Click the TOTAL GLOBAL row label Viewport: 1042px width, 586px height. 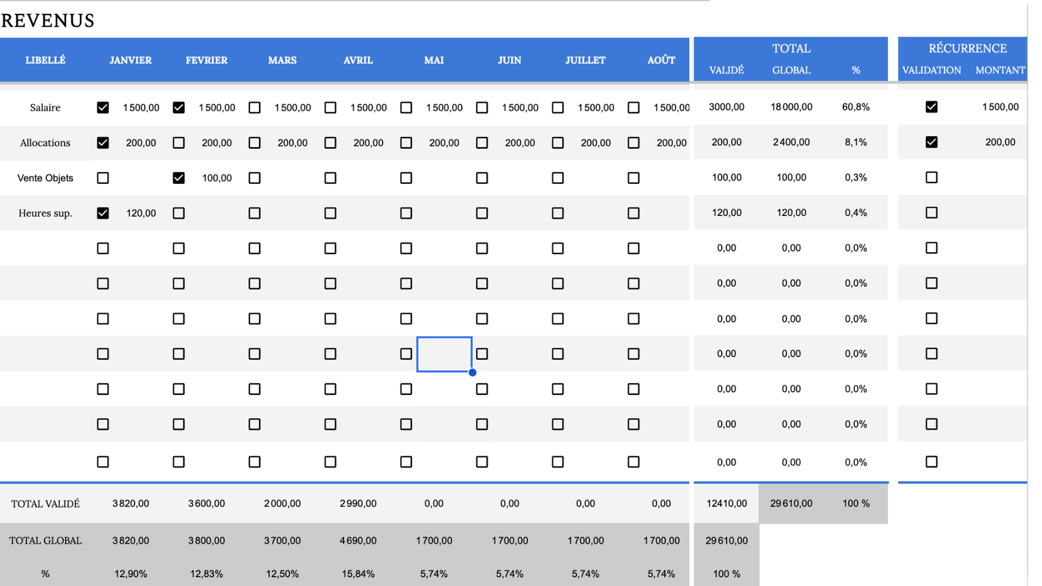pos(45,540)
